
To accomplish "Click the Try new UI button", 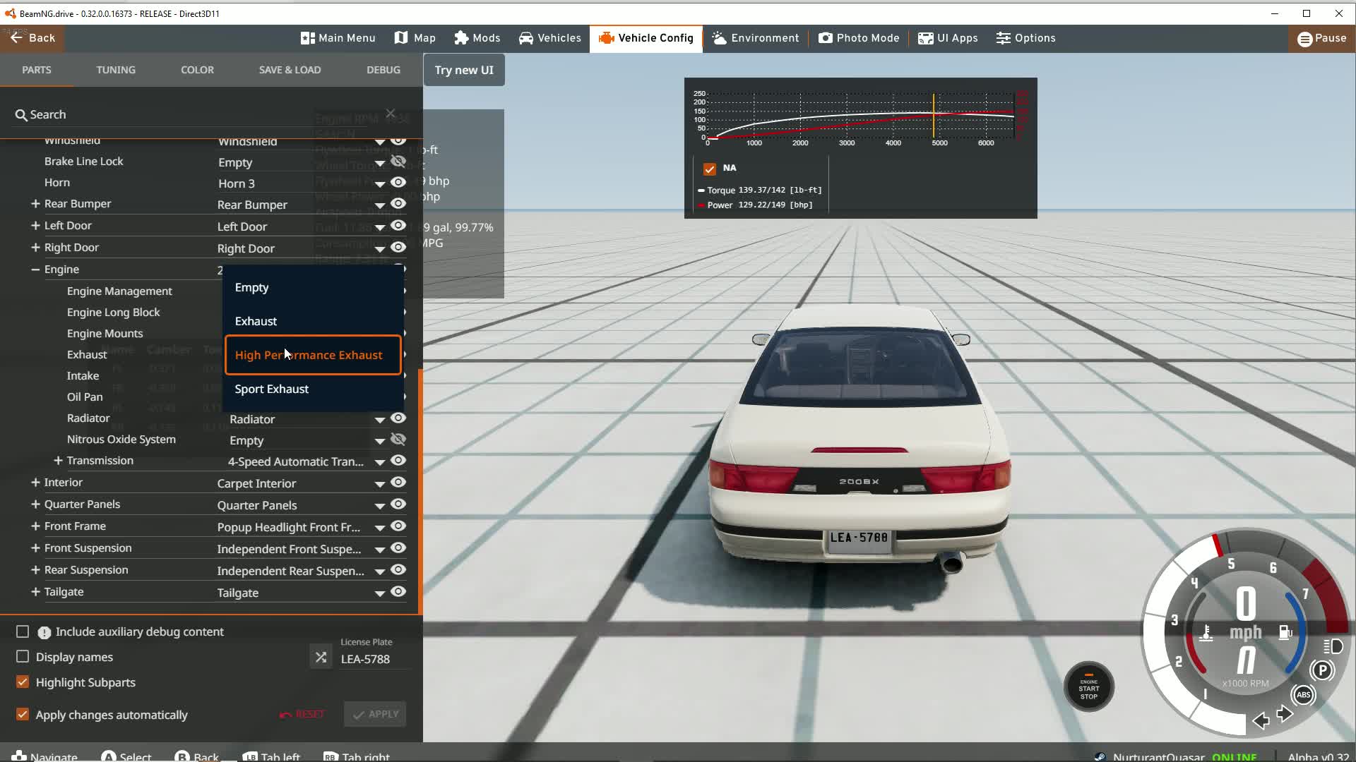I will coord(463,69).
